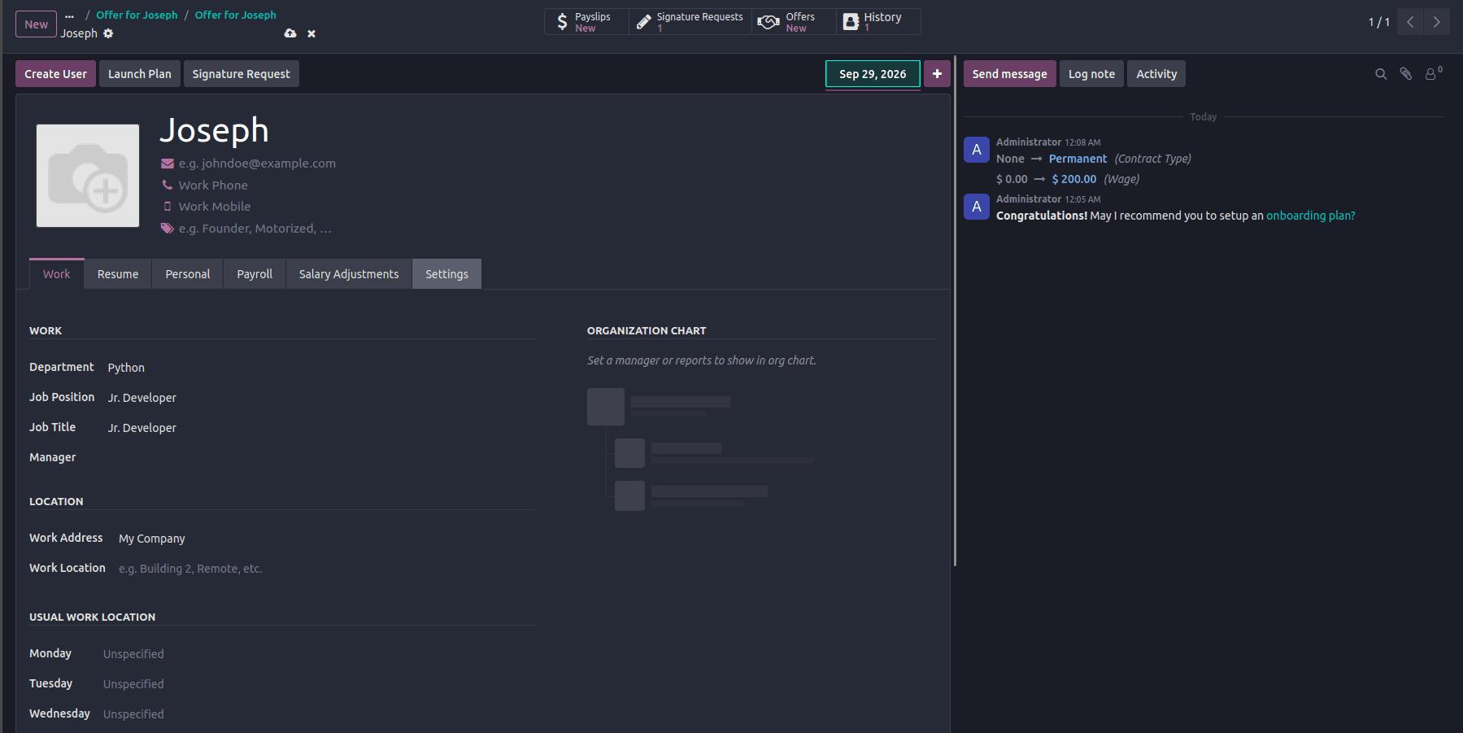Select the Work tab
Image resolution: width=1463 pixels, height=733 pixels.
pyautogui.click(x=57, y=274)
